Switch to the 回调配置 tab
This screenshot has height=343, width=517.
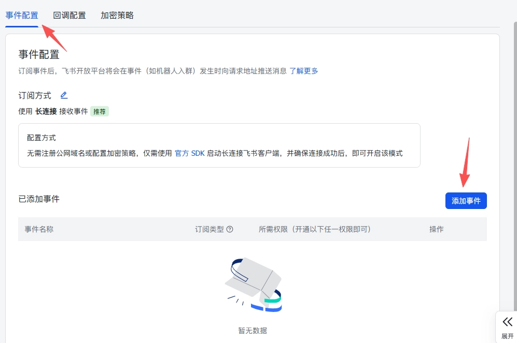coord(70,15)
